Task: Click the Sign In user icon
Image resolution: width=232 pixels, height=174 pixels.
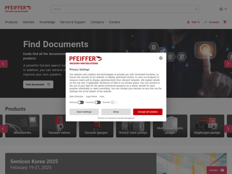Action: (x=188, y=22)
